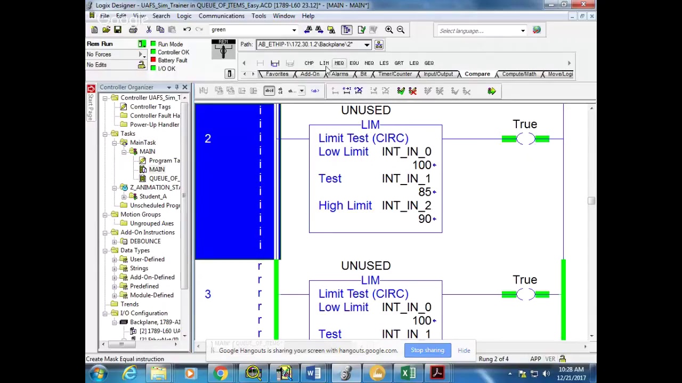Screen dimensions: 682x383
Task: Insert a CMP compare instruction
Action: (x=309, y=63)
